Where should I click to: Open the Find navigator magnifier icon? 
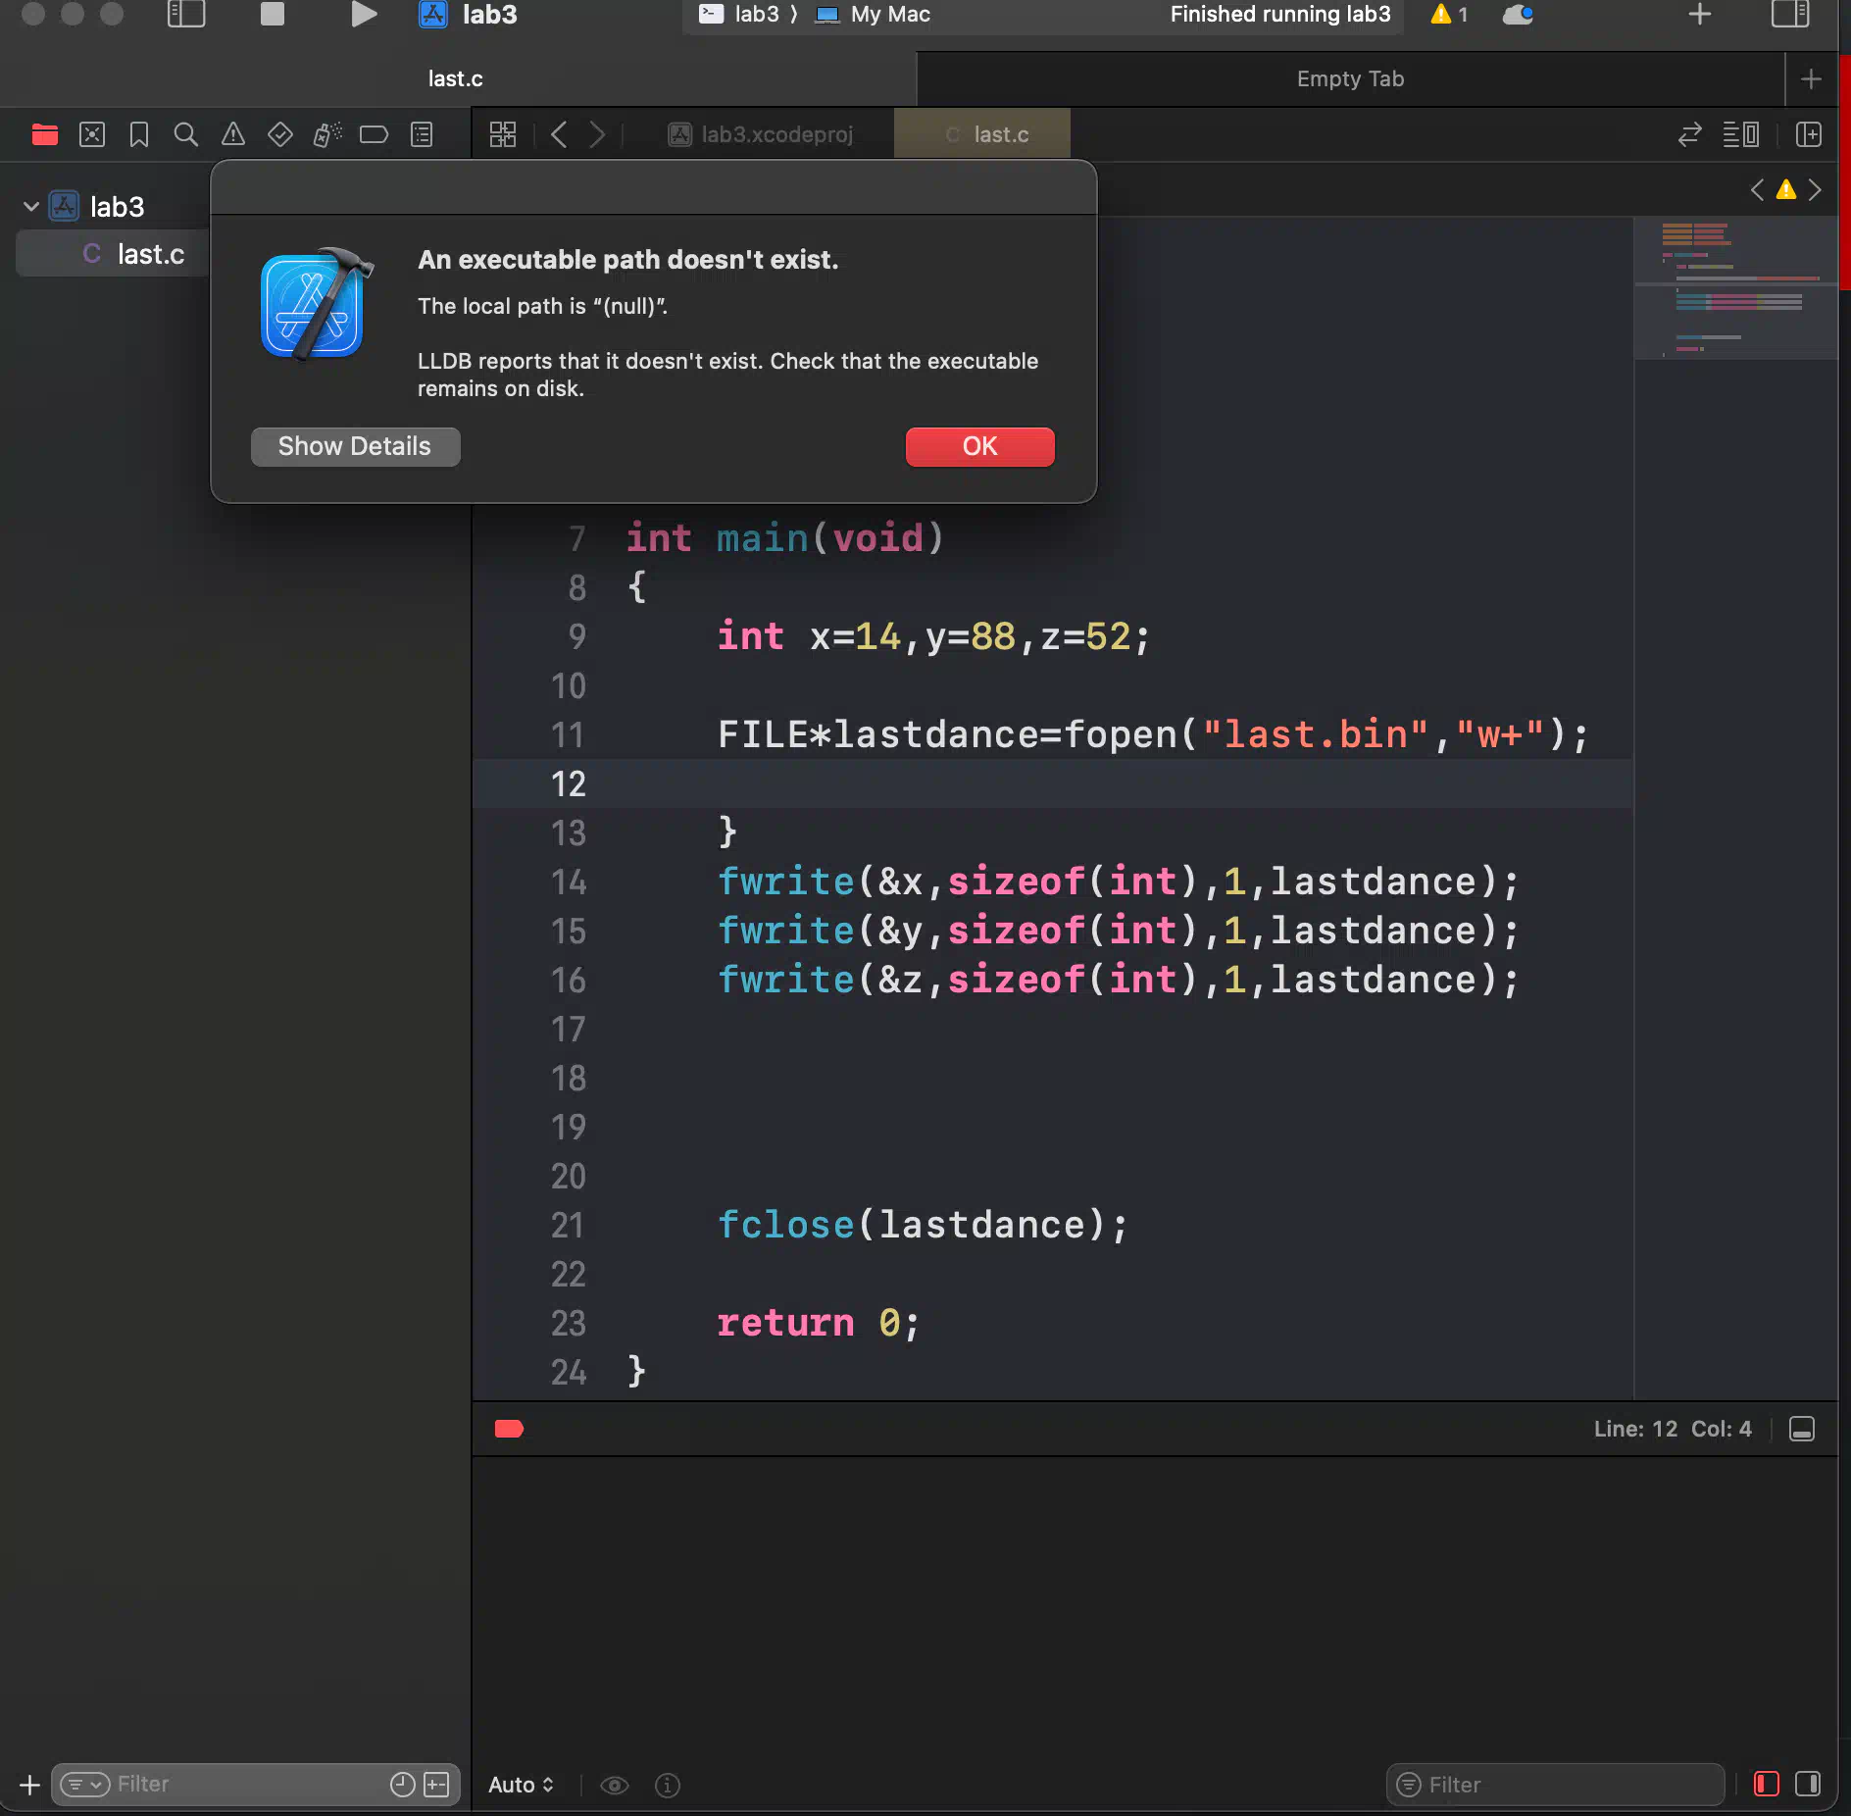tap(185, 134)
